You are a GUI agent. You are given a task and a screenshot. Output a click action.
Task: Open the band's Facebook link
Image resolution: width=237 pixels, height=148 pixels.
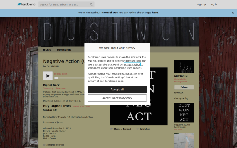179,92
